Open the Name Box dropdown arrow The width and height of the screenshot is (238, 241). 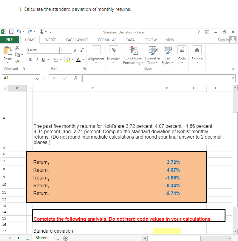click(x=37, y=79)
